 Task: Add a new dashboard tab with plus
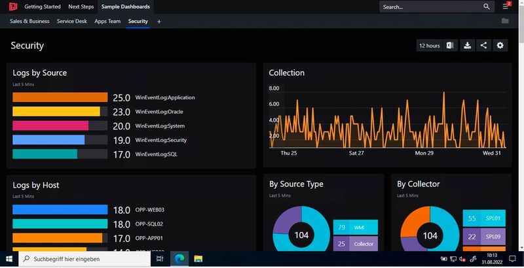pos(159,22)
